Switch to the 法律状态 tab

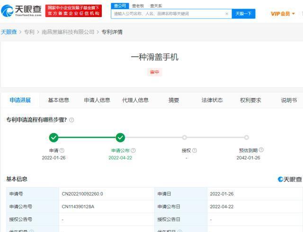[x=212, y=100]
